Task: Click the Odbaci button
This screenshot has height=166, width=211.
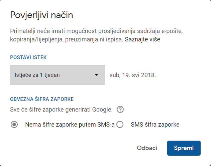Action: (x=147, y=148)
